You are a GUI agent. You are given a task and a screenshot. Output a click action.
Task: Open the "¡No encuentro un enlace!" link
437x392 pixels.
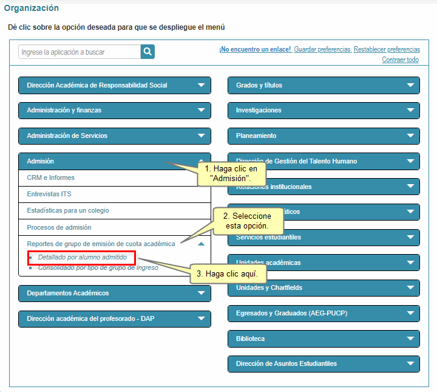point(255,49)
